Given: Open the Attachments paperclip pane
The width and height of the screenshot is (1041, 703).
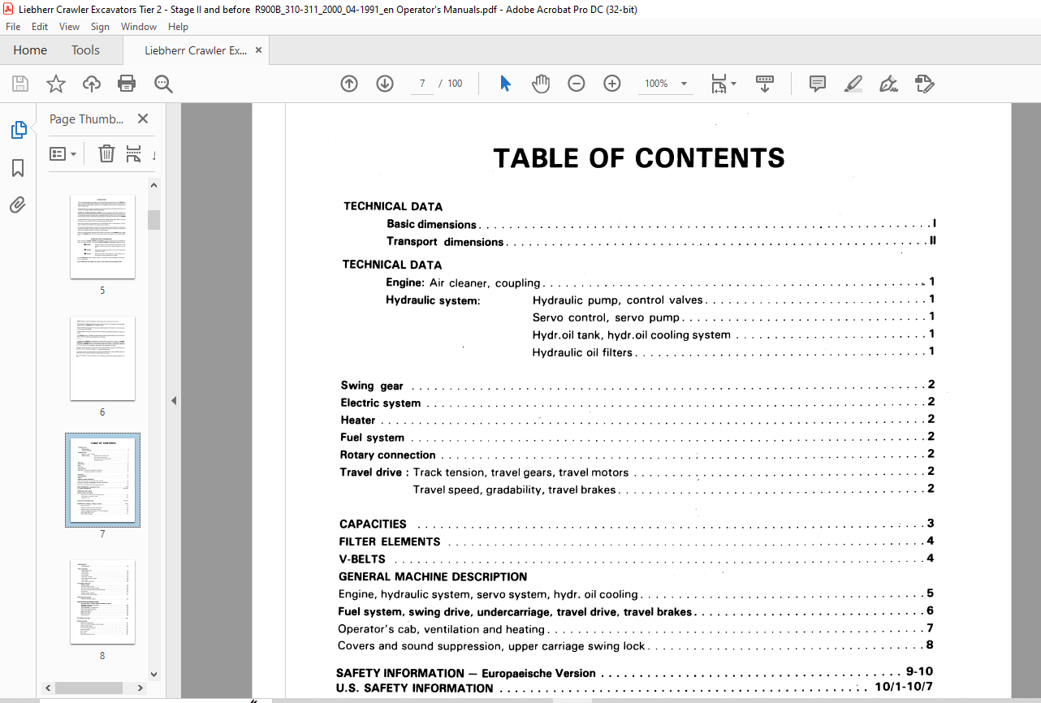Looking at the screenshot, I should click(18, 205).
